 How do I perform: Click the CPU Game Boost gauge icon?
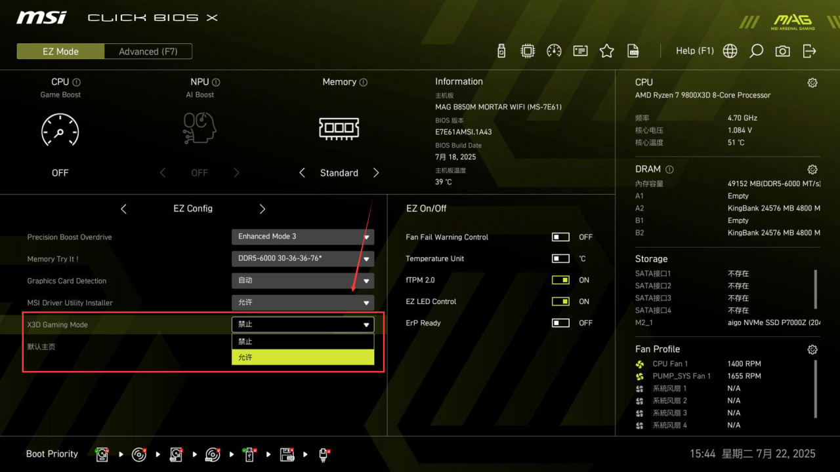60,130
